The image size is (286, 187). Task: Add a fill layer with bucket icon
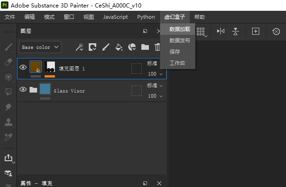[119, 47]
